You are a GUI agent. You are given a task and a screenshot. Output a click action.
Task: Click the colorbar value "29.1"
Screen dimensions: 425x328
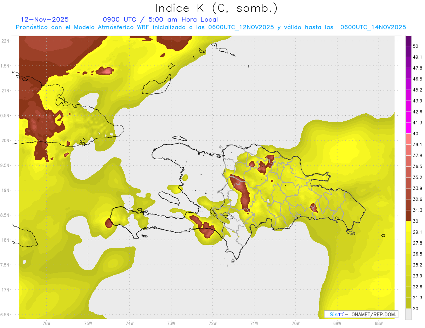(418, 232)
